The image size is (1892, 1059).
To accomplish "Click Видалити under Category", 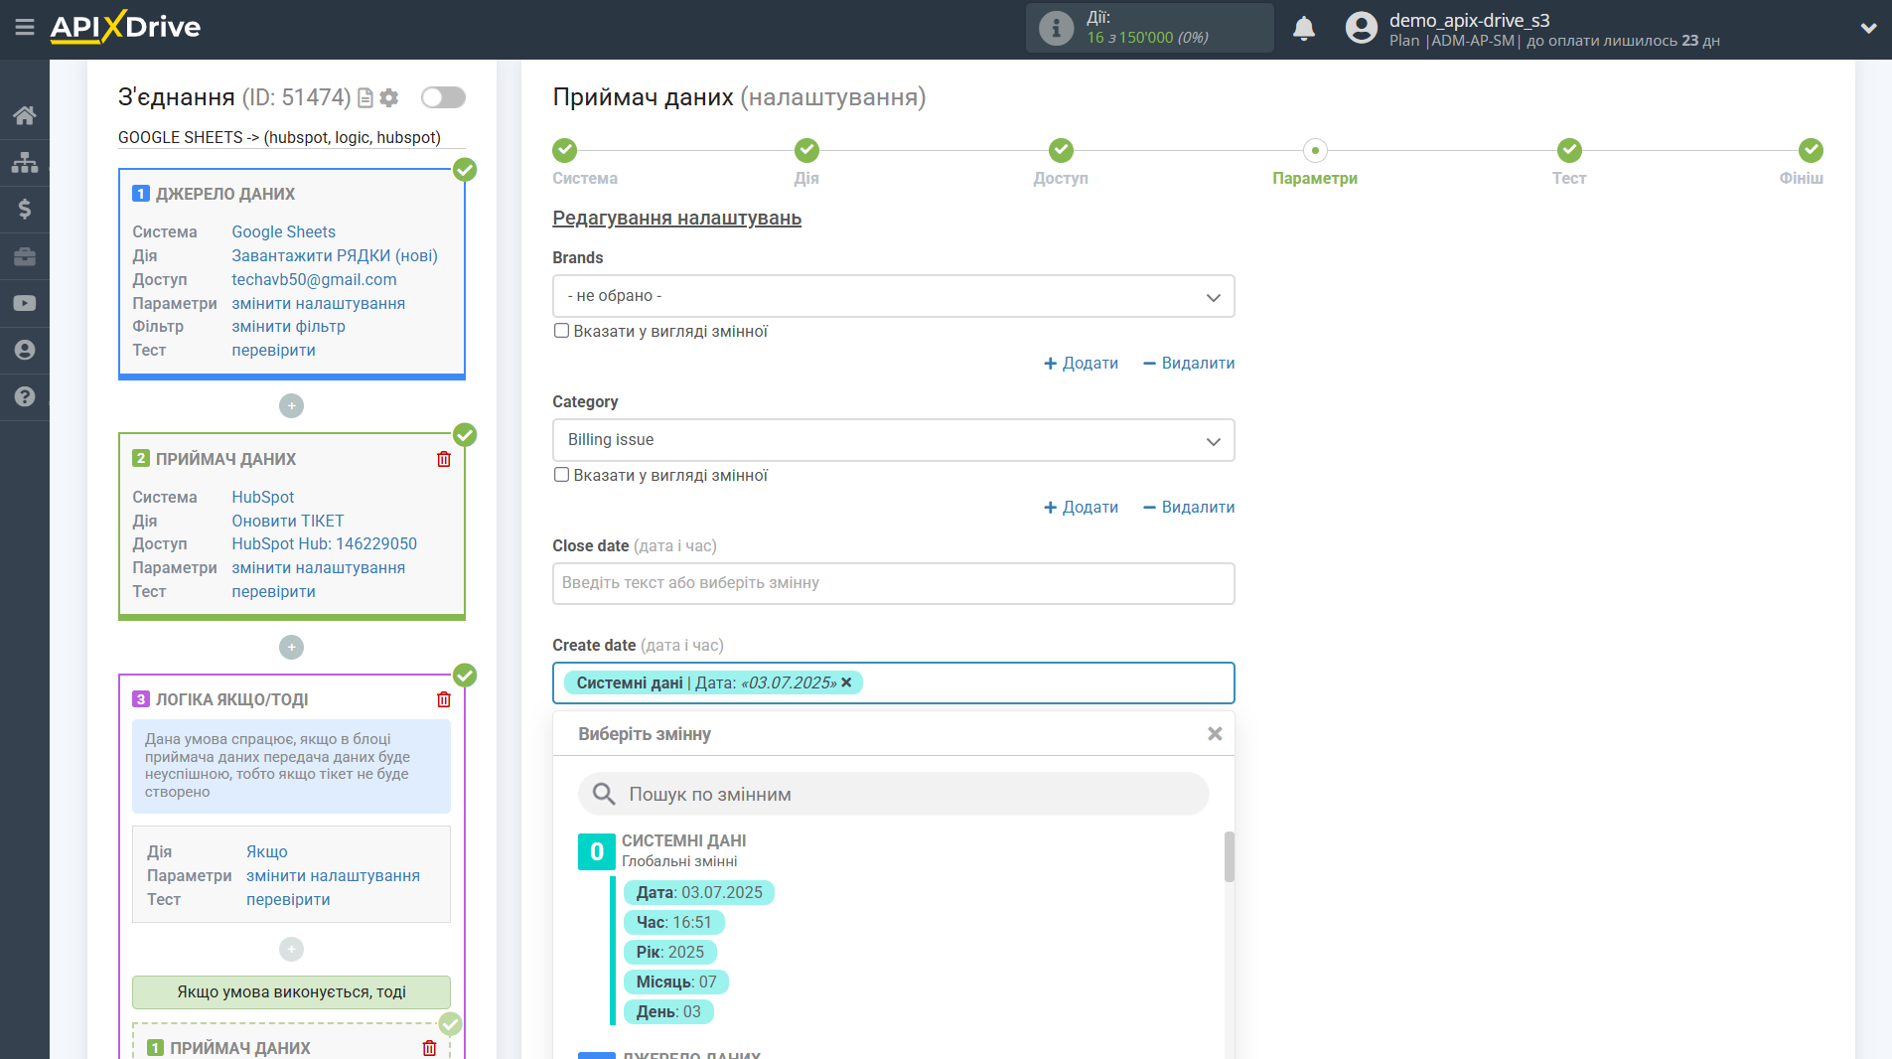I will [x=1189, y=508].
